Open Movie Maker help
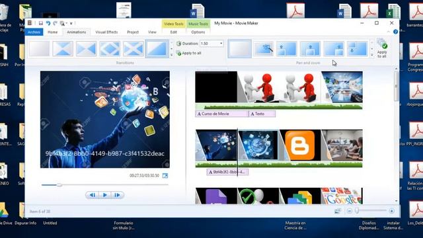Viewport: 423px width, 238px height. tap(395, 32)
